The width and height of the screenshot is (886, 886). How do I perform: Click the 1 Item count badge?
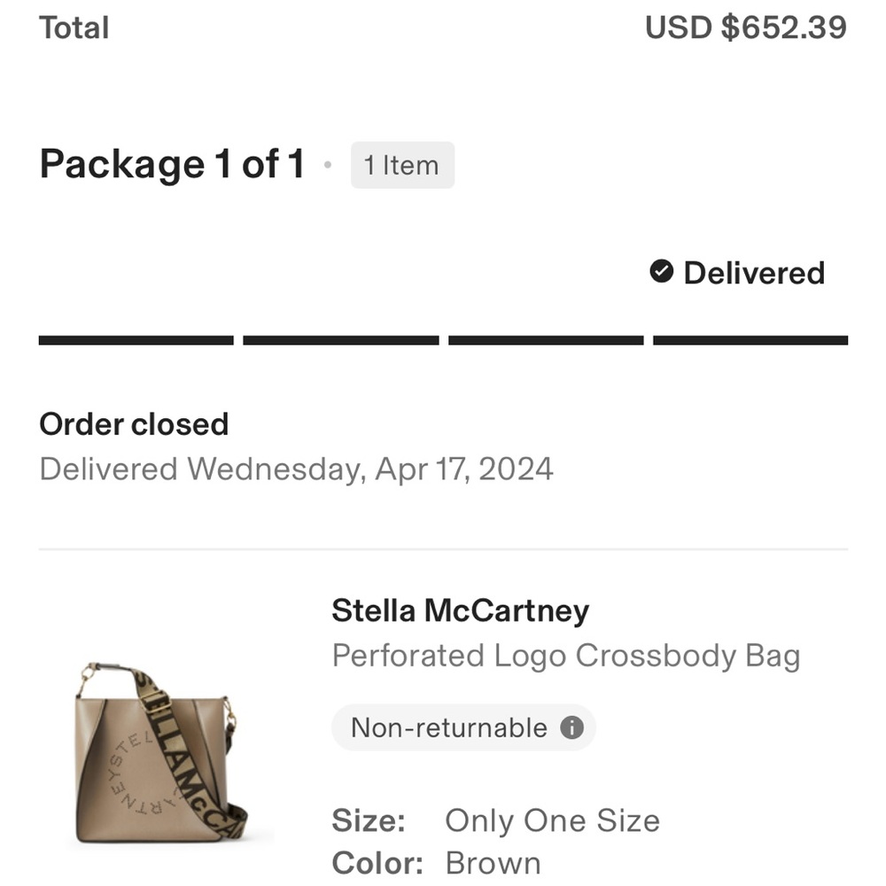(402, 166)
